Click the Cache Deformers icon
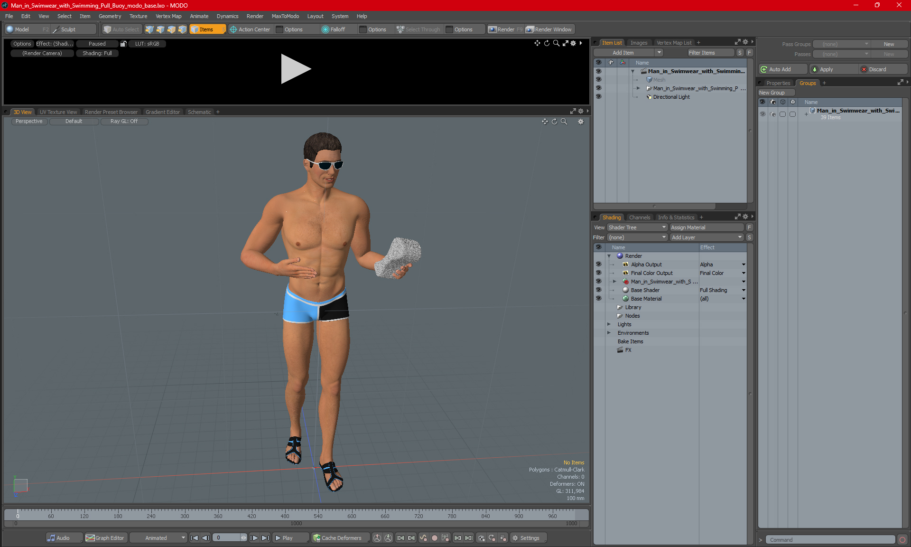 pos(316,538)
